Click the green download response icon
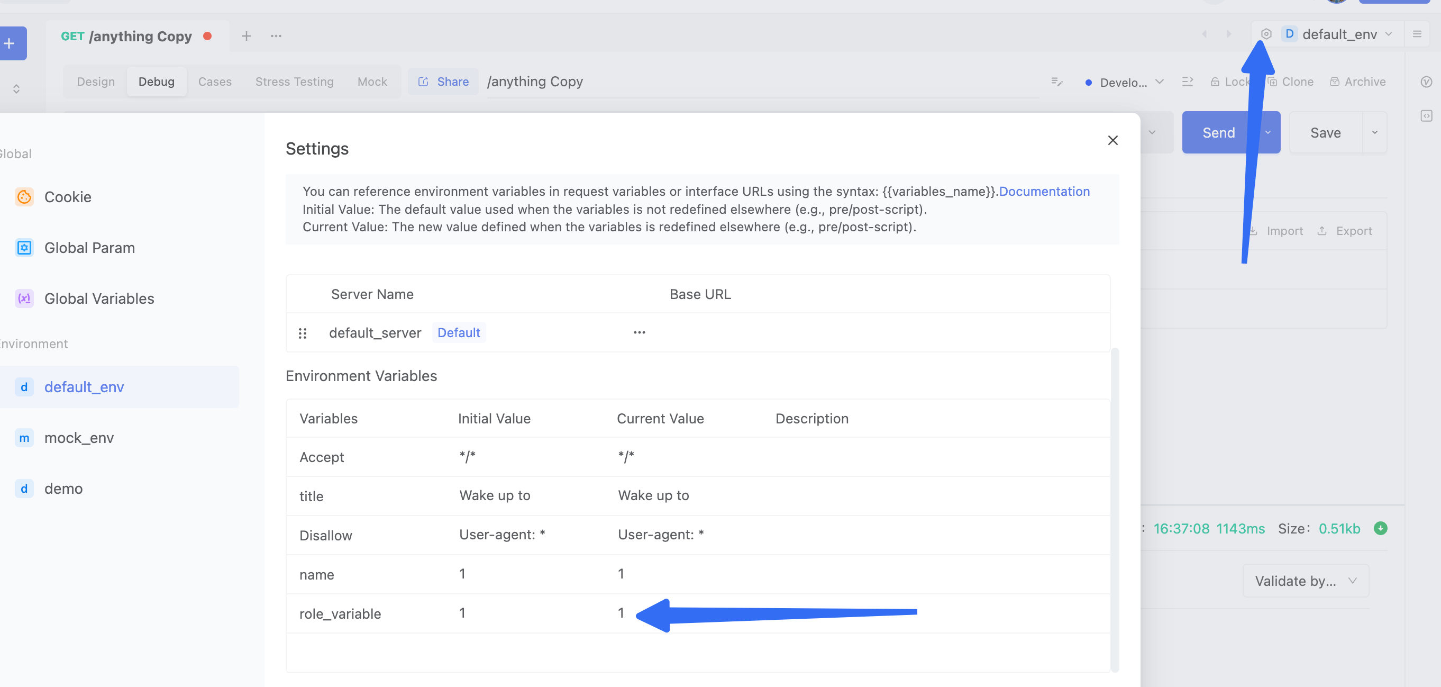1441x687 pixels. [x=1380, y=528]
